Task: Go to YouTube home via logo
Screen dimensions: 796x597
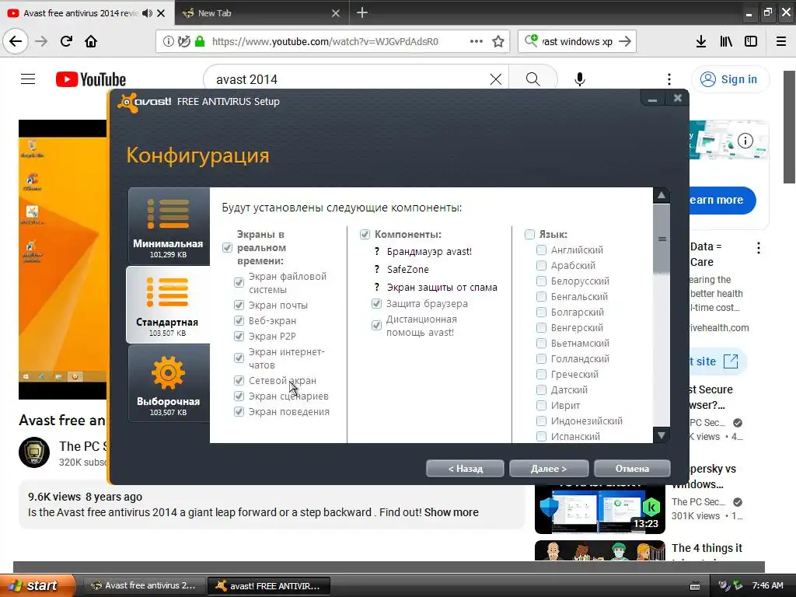Action: (91, 79)
